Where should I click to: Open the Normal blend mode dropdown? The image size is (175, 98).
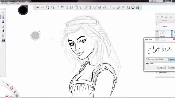(x=164, y=20)
